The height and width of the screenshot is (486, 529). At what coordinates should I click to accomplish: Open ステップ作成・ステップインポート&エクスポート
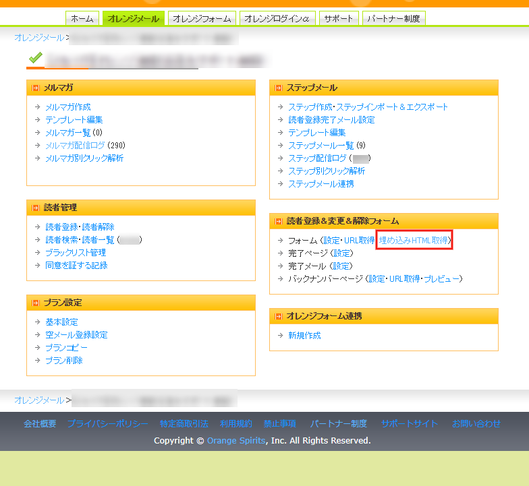tap(368, 107)
